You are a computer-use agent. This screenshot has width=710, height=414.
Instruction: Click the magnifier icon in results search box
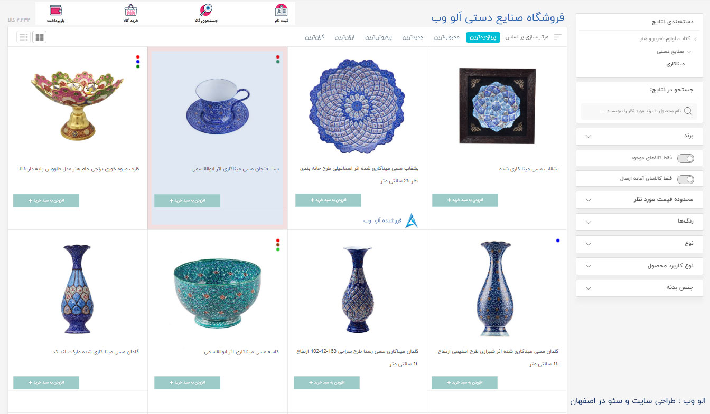[688, 111]
